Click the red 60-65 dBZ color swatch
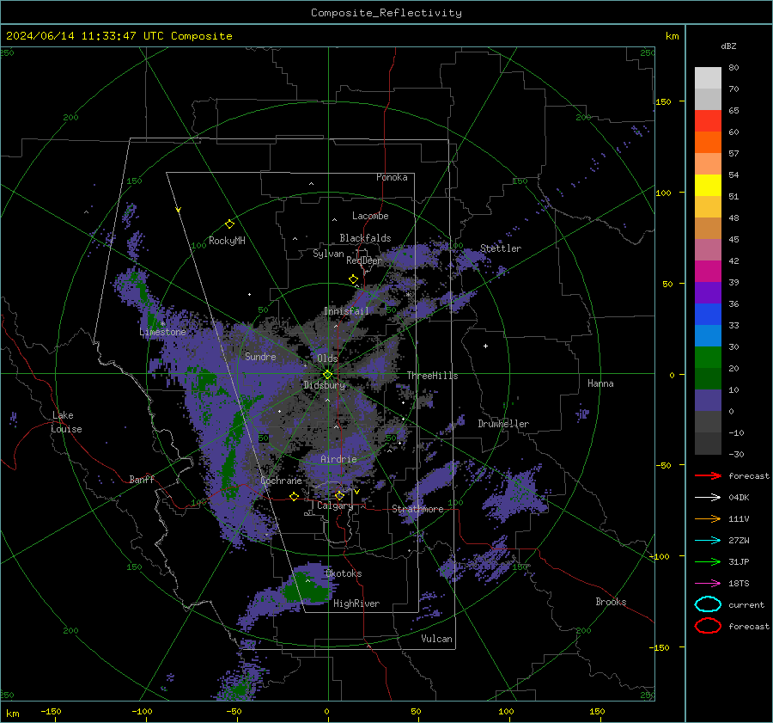Image resolution: width=773 pixels, height=723 pixels. pyautogui.click(x=708, y=121)
